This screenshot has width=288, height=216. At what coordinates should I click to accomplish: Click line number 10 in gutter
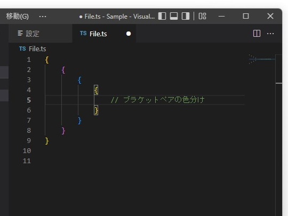pos(27,151)
